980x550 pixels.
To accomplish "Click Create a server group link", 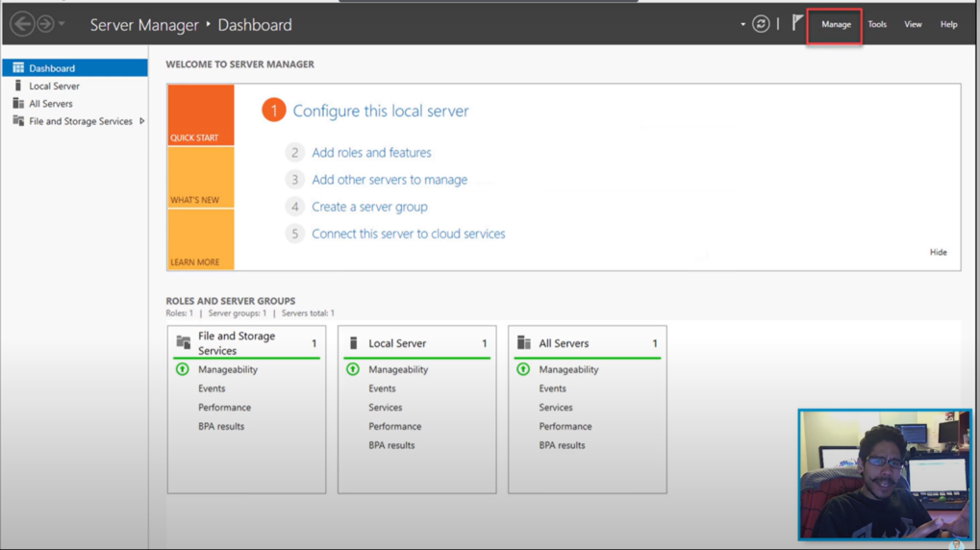I will click(x=369, y=206).
